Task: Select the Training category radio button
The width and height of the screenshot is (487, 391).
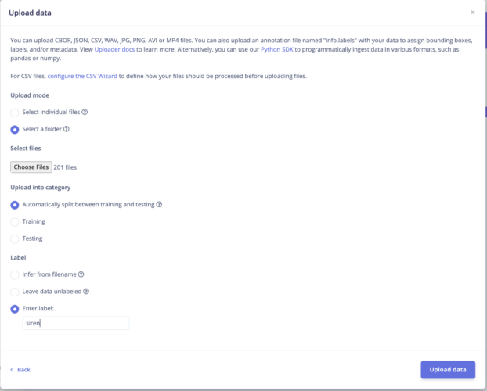Action: click(x=15, y=221)
